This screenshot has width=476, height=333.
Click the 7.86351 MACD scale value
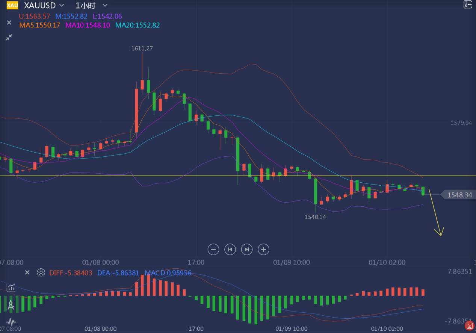[x=460, y=272]
